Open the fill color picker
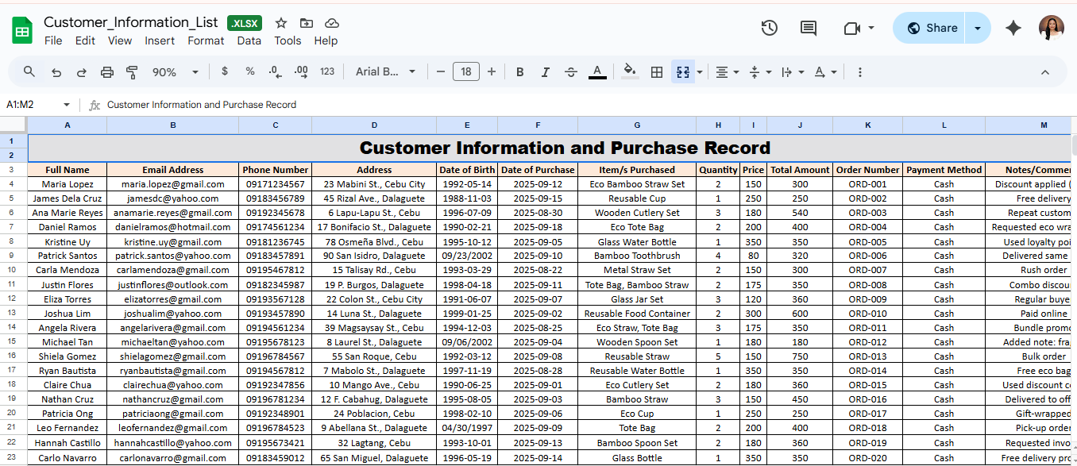Screen dimensions: 1077x466 [x=630, y=72]
